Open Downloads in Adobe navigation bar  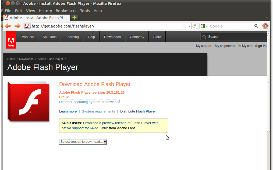pyautogui.click(x=112, y=37)
